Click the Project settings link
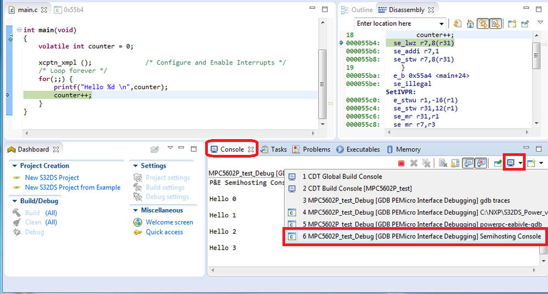Image resolution: width=548 pixels, height=294 pixels. pos(168,178)
